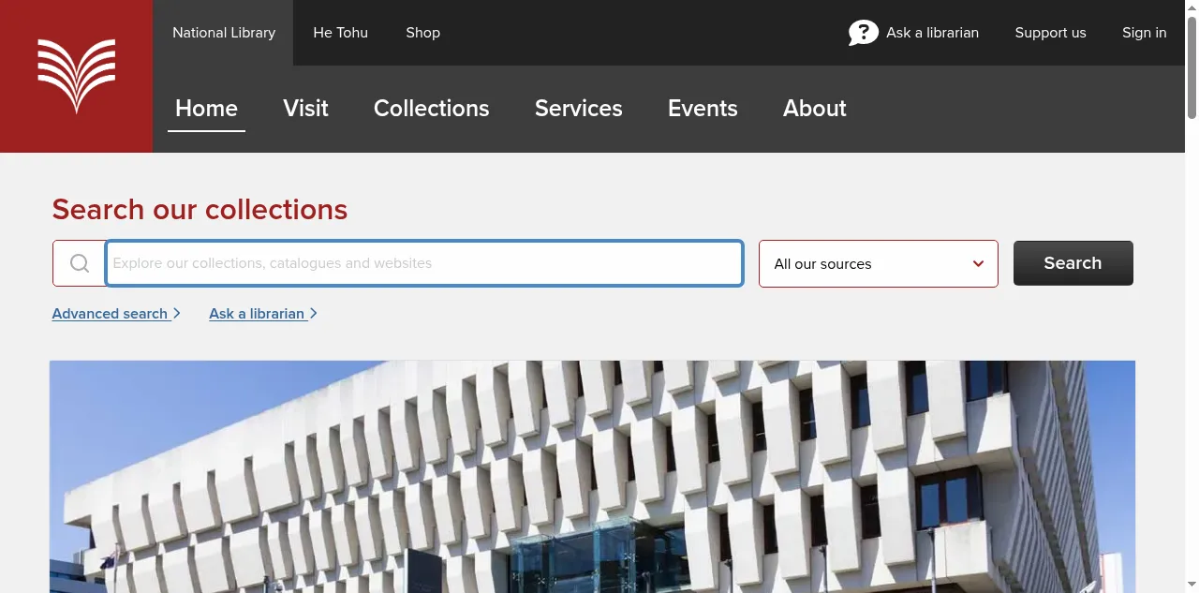Click the vertical page scrollbar thumb
This screenshot has width=1199, height=593.
pyautogui.click(x=1192, y=66)
